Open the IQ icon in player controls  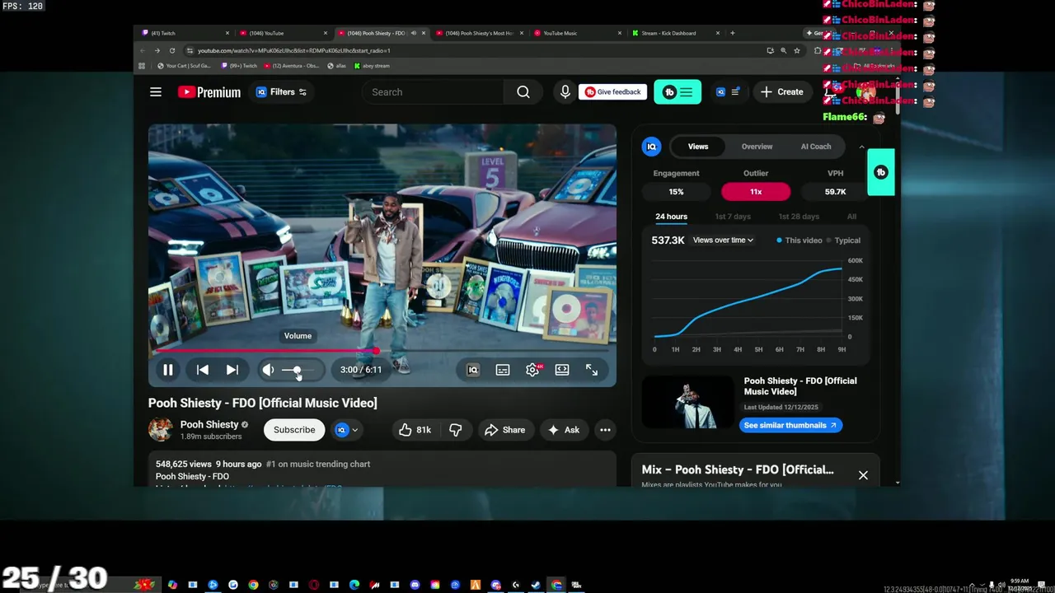point(473,370)
